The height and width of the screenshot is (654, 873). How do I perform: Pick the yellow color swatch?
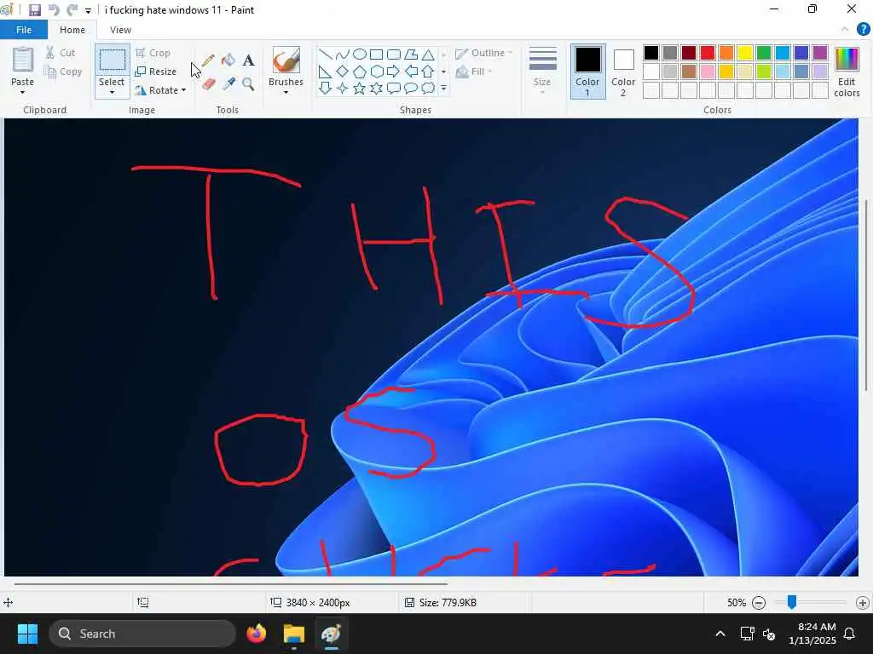pos(745,53)
